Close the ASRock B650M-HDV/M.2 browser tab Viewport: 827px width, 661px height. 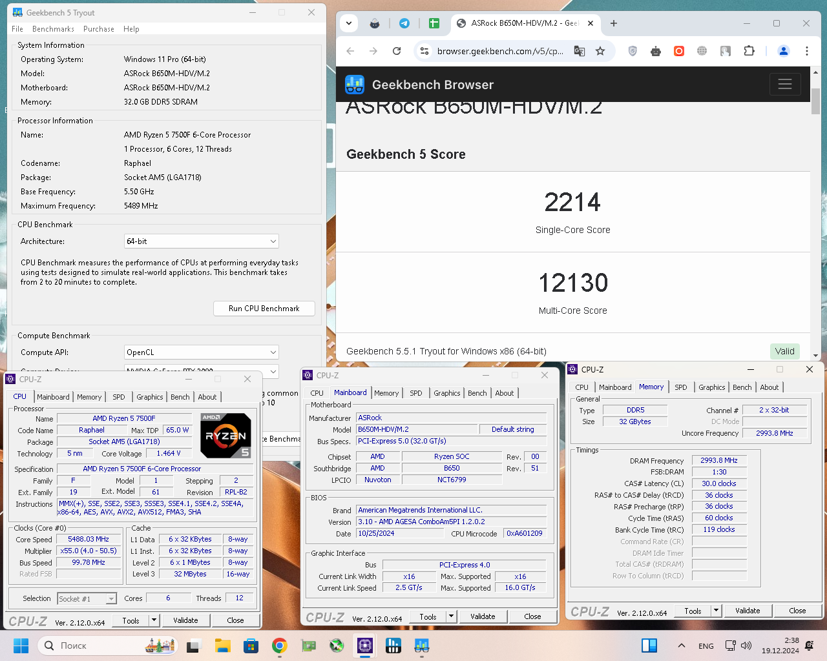click(590, 23)
